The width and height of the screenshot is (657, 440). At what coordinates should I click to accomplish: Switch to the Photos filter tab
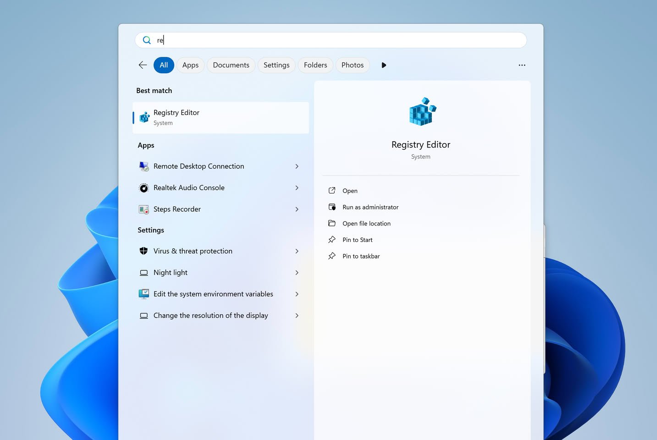click(353, 65)
